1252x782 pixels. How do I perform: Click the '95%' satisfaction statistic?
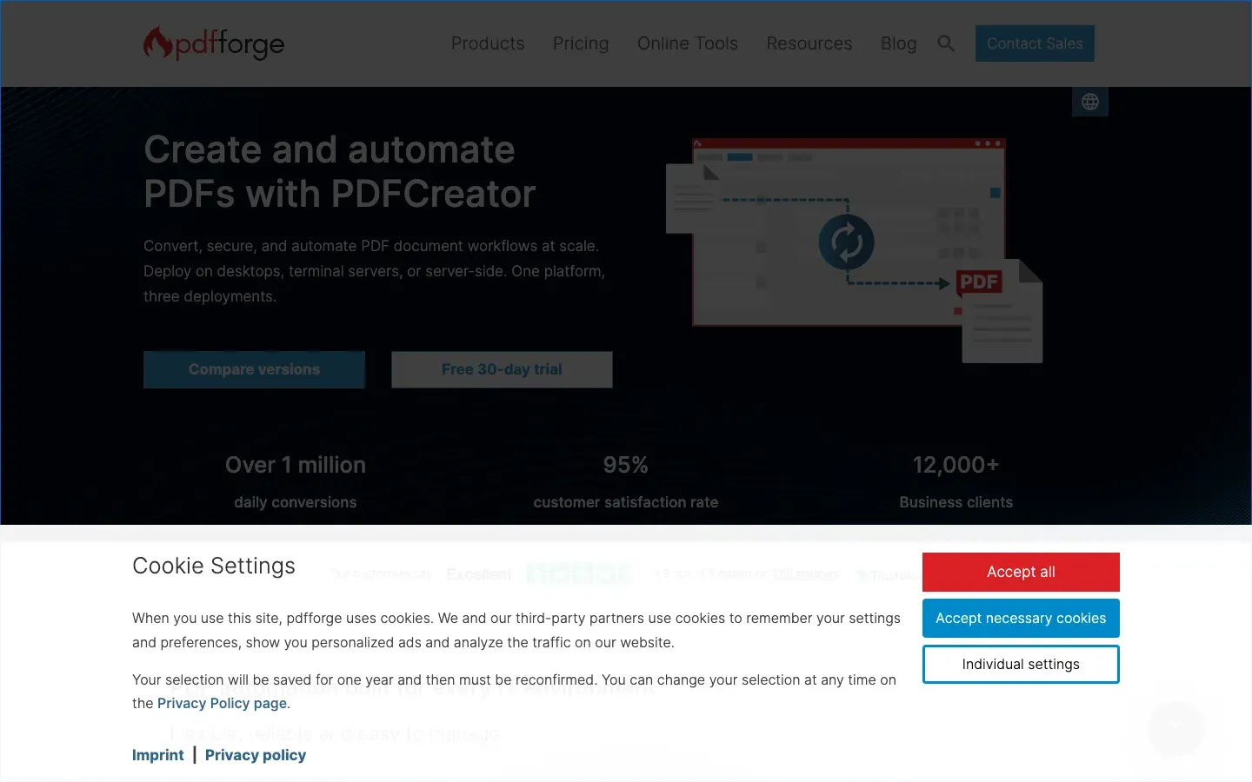point(626,465)
